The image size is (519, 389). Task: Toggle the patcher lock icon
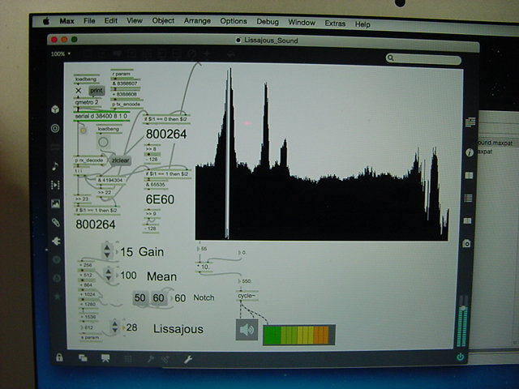59,357
